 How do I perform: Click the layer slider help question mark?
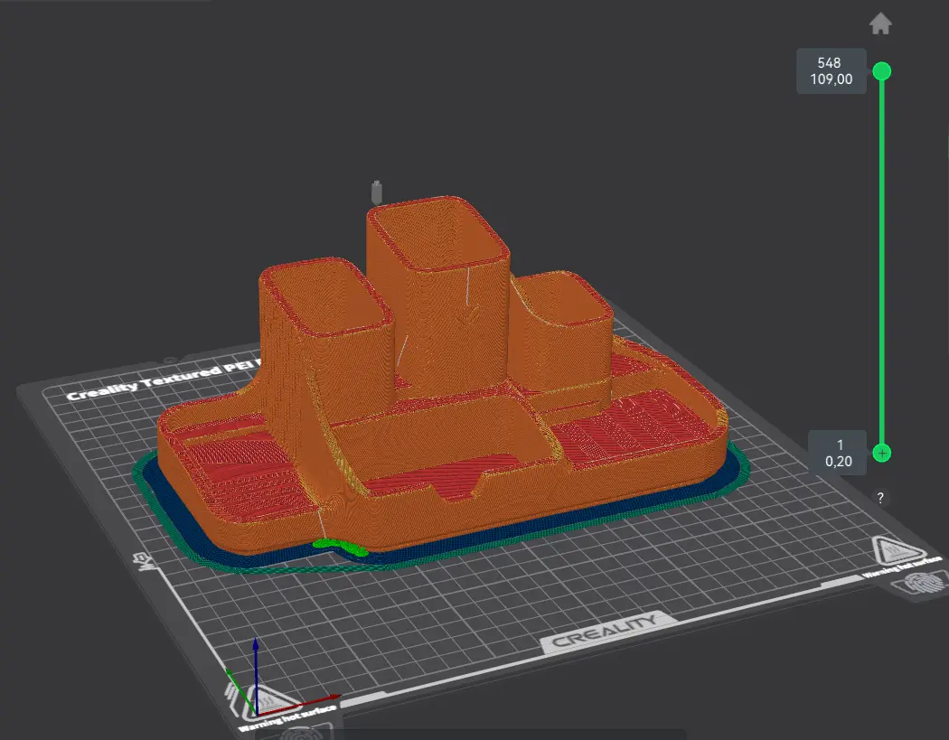[880, 498]
